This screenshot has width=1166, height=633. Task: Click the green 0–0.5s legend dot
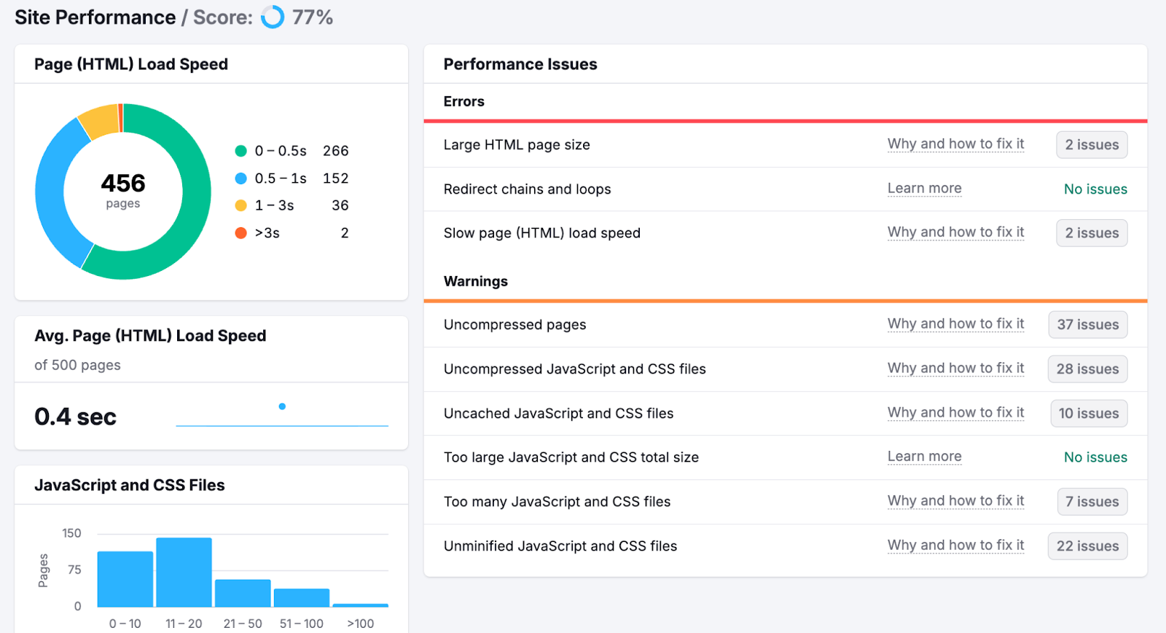[240, 151]
